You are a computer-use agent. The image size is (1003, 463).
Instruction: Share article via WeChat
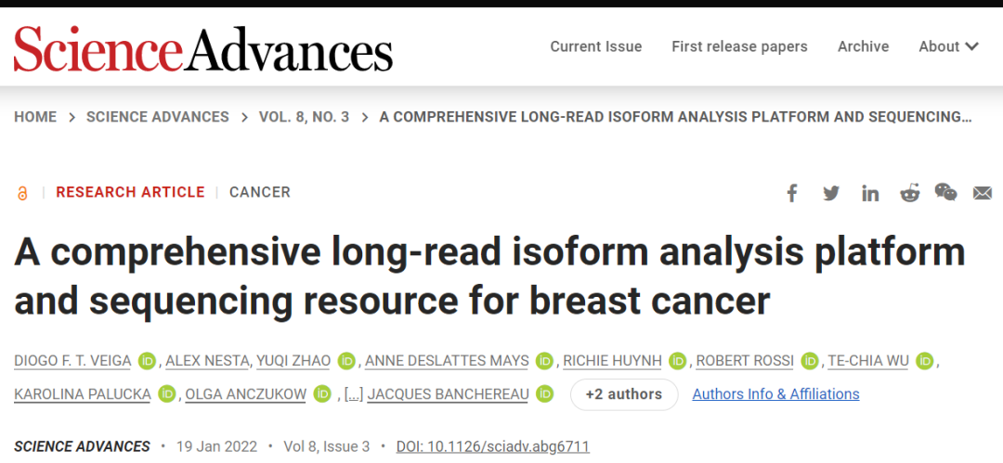945,192
